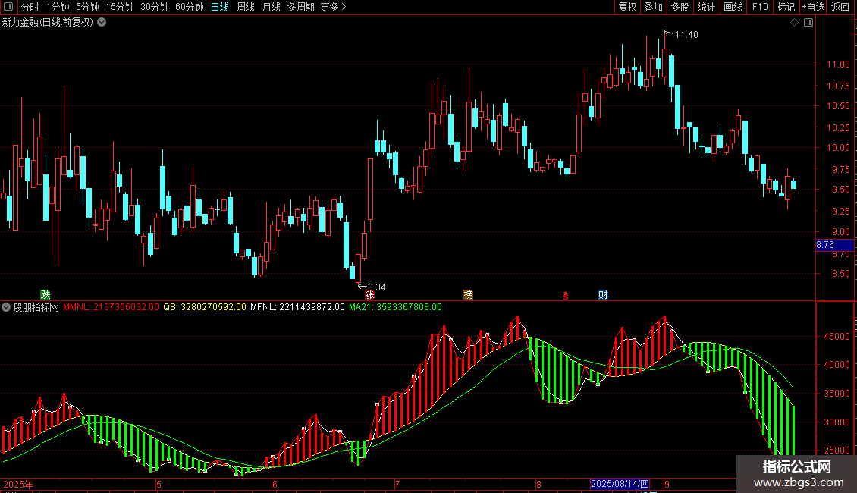Viewport: 857px width, 493px height.
Task: Open F10 company information
Action: 760,7
